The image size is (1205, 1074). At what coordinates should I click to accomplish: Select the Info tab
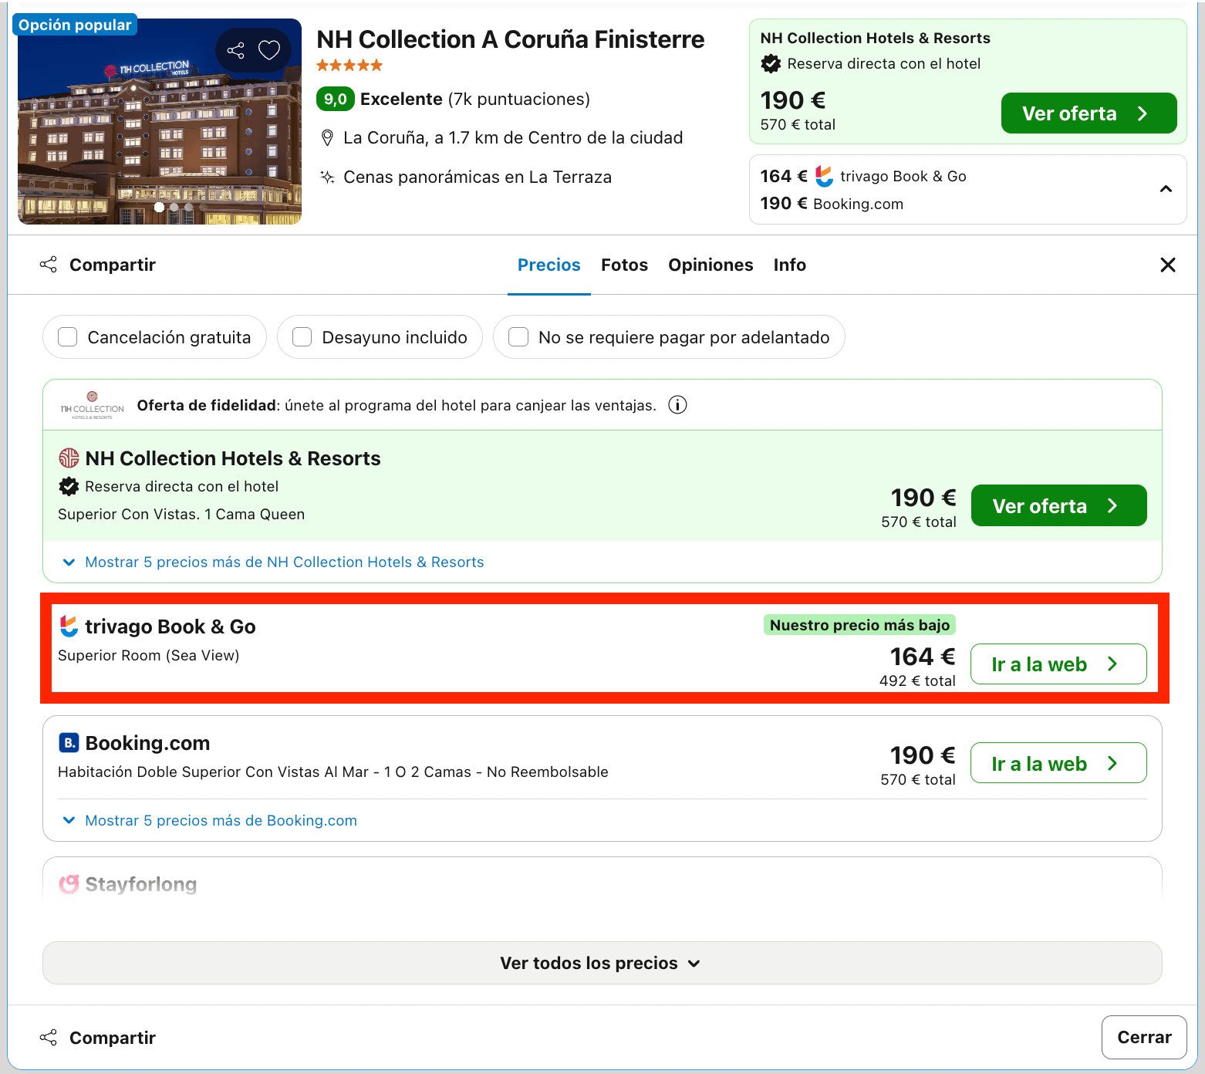click(790, 265)
